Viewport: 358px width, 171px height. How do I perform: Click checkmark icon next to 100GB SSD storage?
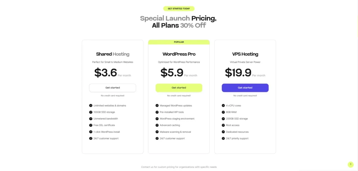(x=91, y=112)
